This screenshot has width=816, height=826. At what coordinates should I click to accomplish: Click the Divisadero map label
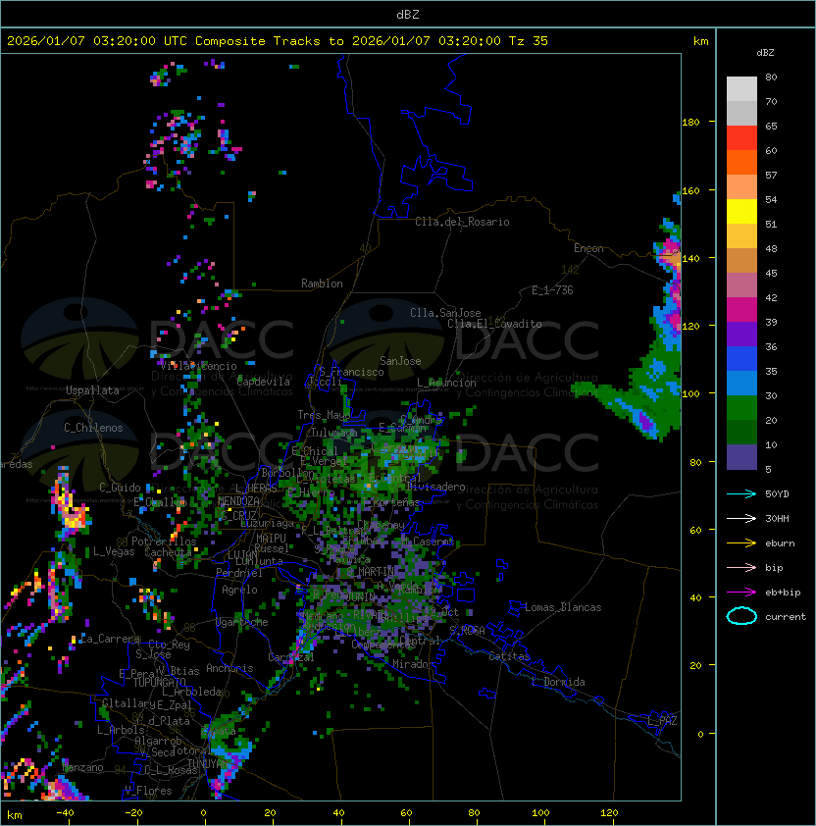click(x=436, y=487)
